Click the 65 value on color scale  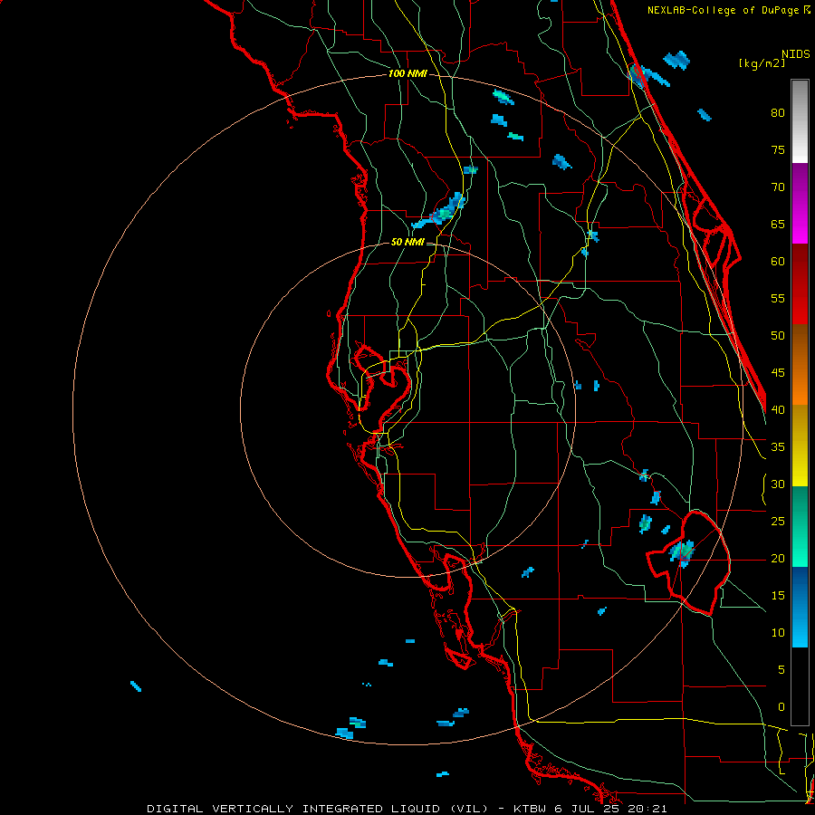778,225
